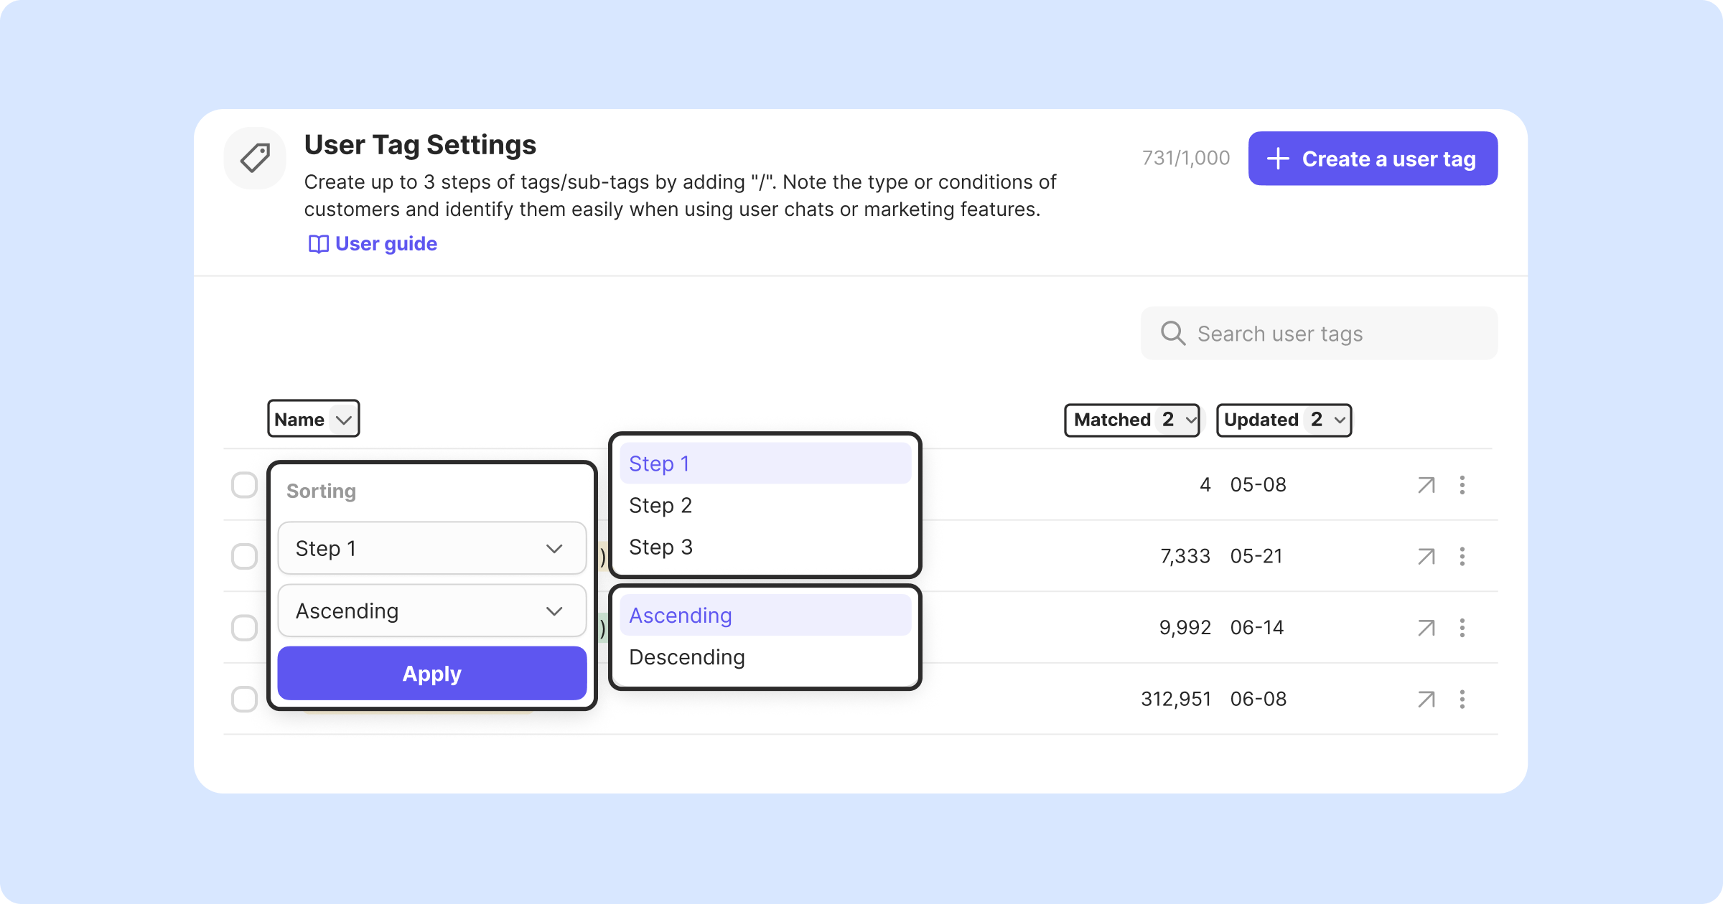This screenshot has height=904, width=1723.
Task: Open the Updated column dropdown
Action: (1339, 420)
